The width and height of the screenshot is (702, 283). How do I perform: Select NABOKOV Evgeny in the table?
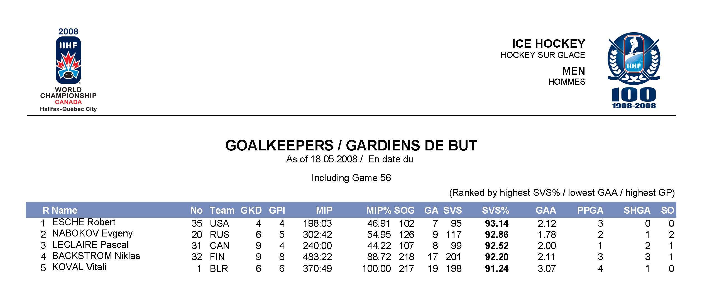pos(92,233)
